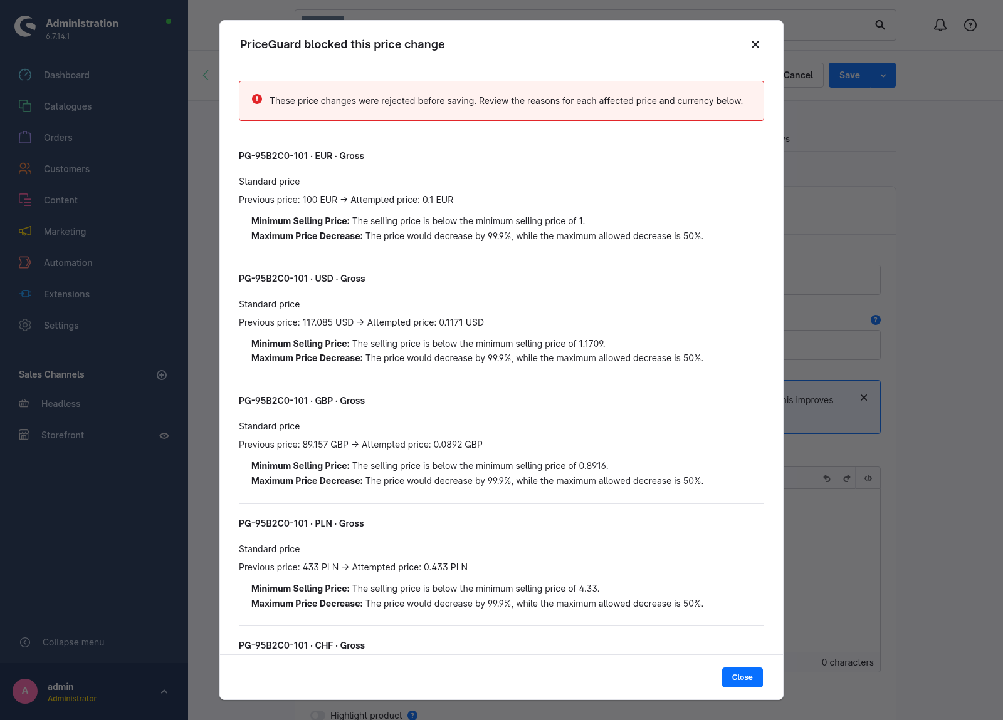Click 'Previous price: 89.157 GBP' line
1003x720 pixels.
tap(360, 445)
